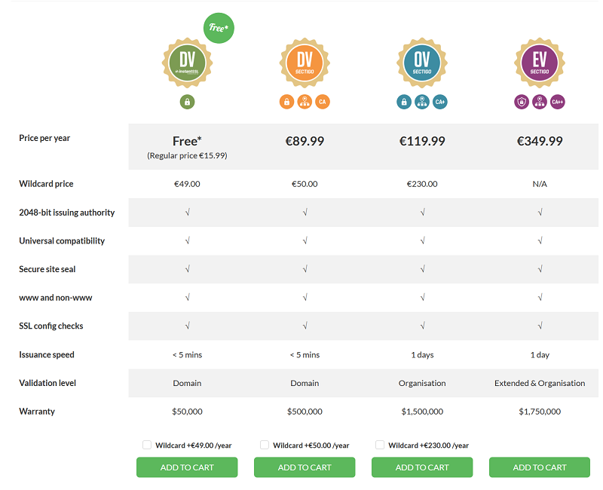Click the purple CA++ icon

(x=558, y=102)
